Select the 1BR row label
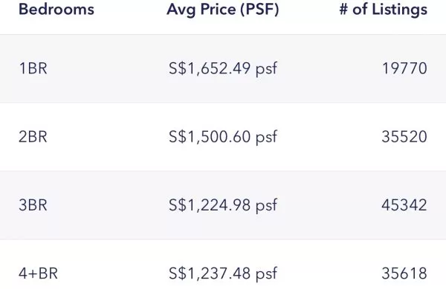The height and width of the screenshot is (289, 446). [33, 68]
